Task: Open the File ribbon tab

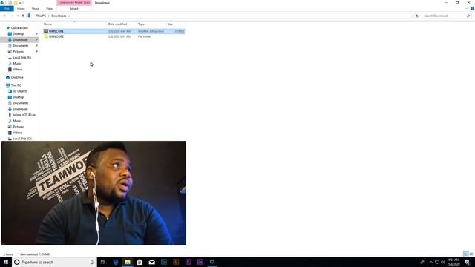Action: point(7,9)
